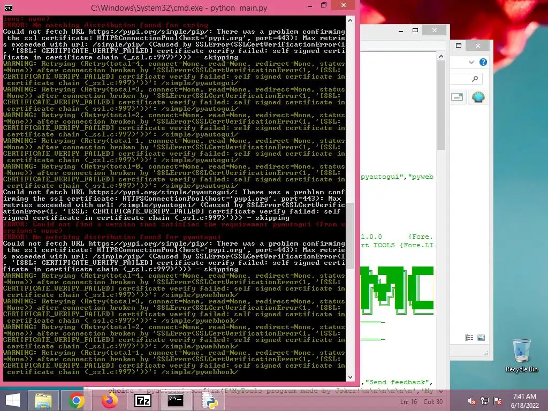Click the network tray icon
548x411 pixels.
click(485, 401)
